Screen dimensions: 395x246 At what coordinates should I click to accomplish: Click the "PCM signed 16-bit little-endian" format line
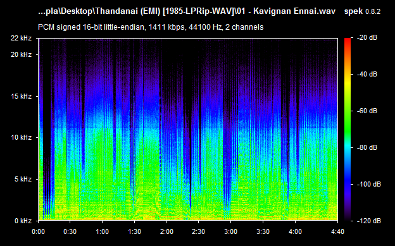click(x=151, y=27)
